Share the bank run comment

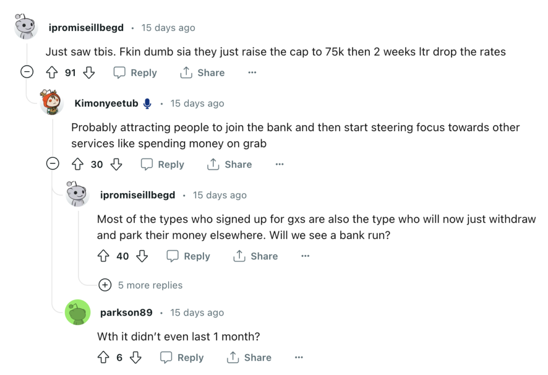point(255,256)
